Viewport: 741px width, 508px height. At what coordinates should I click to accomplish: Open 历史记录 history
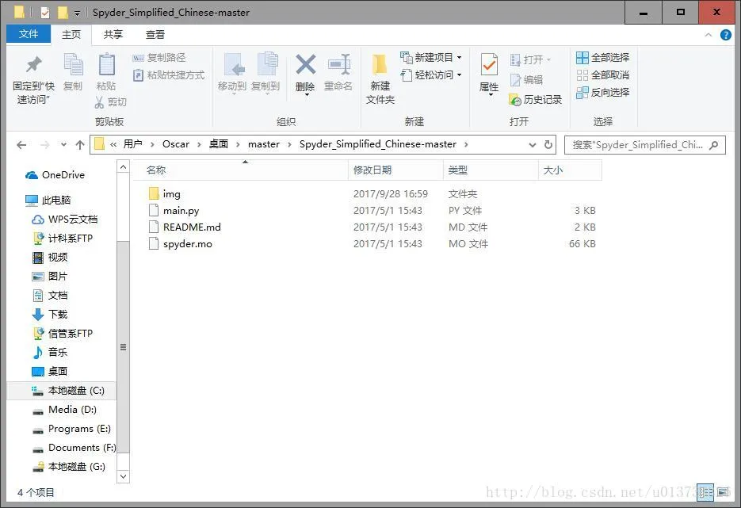pyautogui.click(x=536, y=100)
